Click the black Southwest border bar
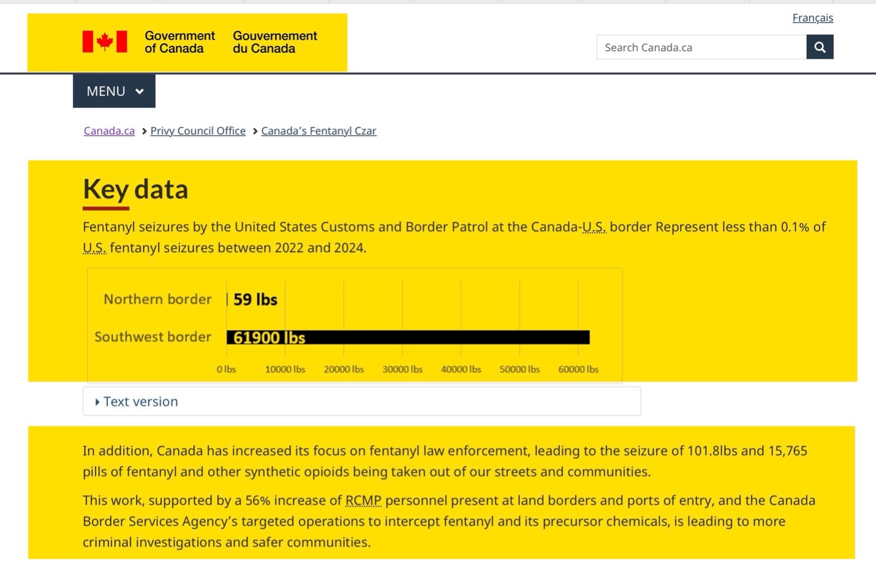 click(429, 337)
